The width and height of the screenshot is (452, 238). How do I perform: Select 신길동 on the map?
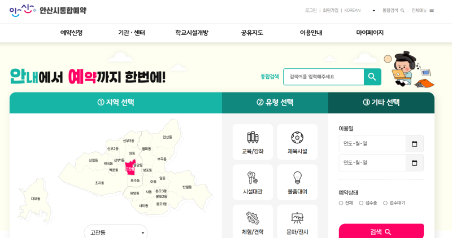tap(93, 160)
